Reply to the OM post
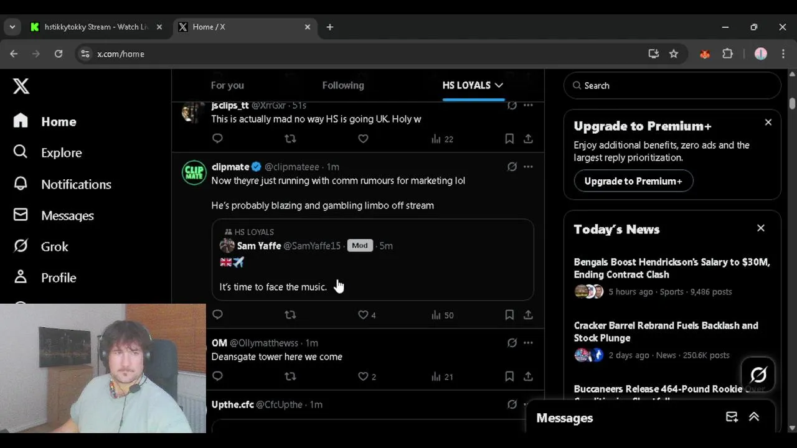 [x=217, y=376]
